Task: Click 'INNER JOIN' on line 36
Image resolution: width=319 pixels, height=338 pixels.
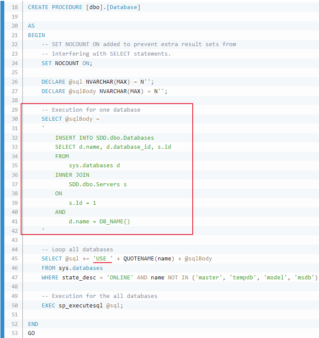Action: pyautogui.click(x=72, y=175)
